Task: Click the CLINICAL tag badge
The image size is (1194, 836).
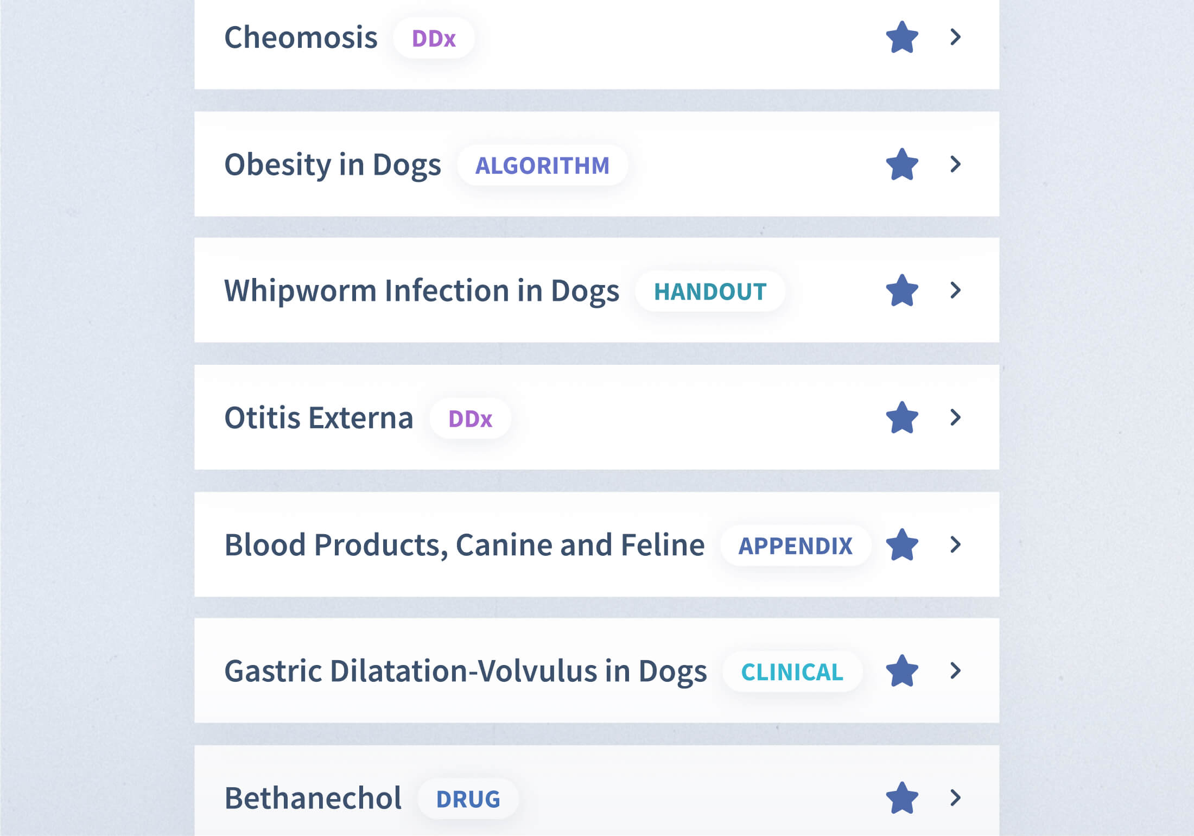Action: coord(792,672)
